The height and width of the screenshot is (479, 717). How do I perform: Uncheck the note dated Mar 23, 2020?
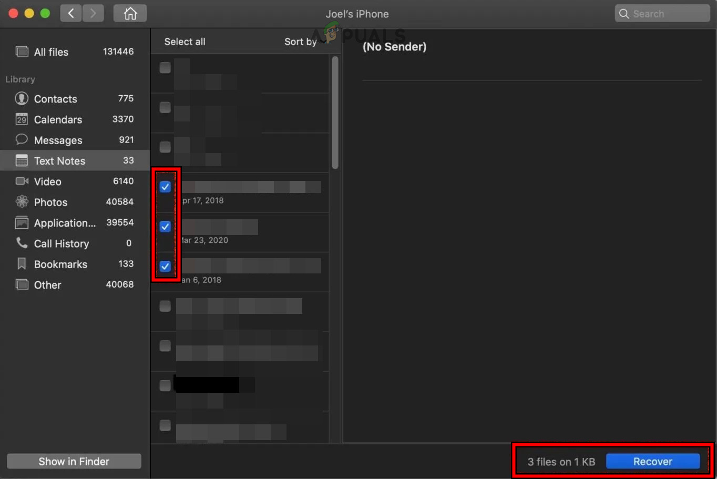pyautogui.click(x=165, y=227)
